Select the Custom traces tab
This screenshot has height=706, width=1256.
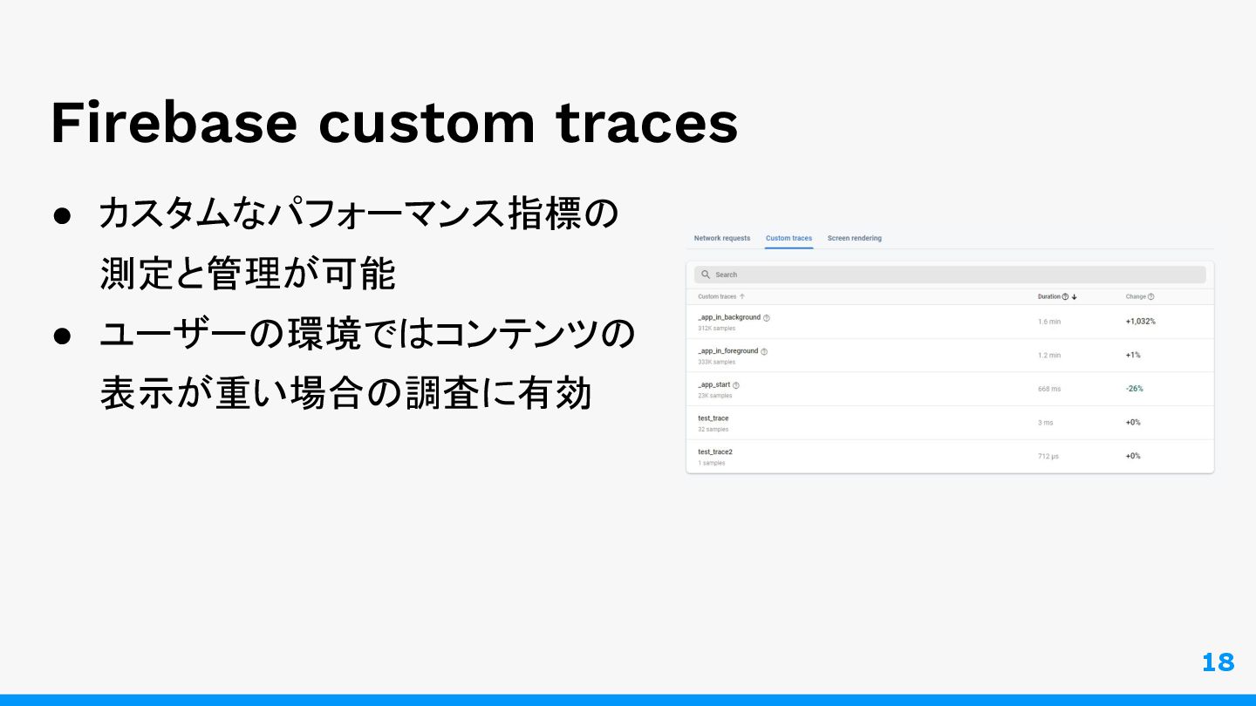tap(788, 238)
